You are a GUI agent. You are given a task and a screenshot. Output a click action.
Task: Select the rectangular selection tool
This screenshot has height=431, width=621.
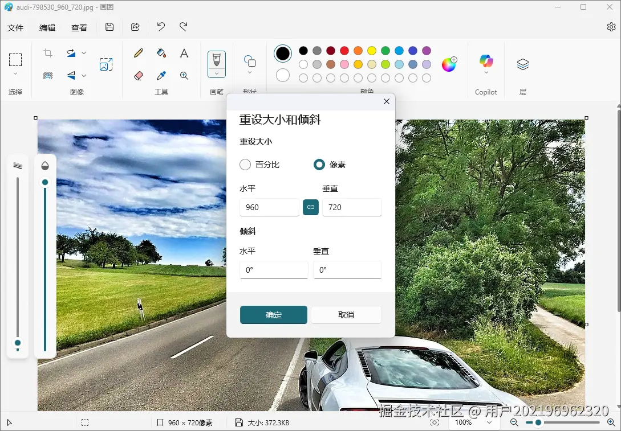(x=15, y=60)
